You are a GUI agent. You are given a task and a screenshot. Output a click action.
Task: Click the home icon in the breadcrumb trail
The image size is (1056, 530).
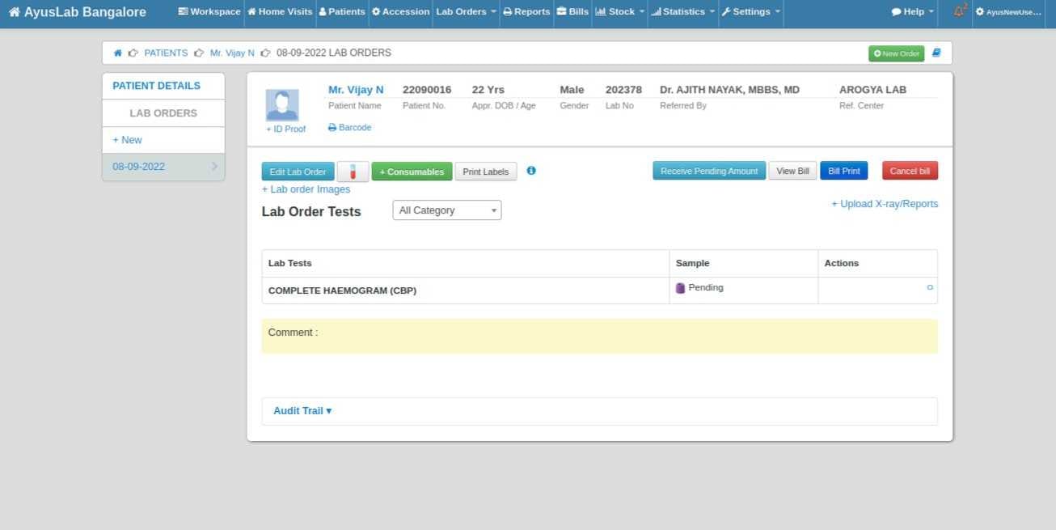point(116,52)
